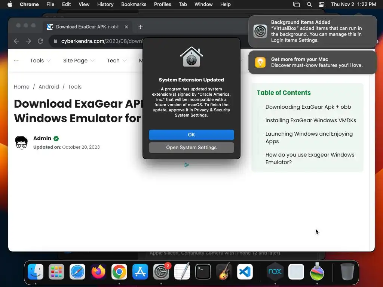This screenshot has height=287, width=383.
Task: Open the Profiles menu
Action: pyautogui.click(x=162, y=4)
